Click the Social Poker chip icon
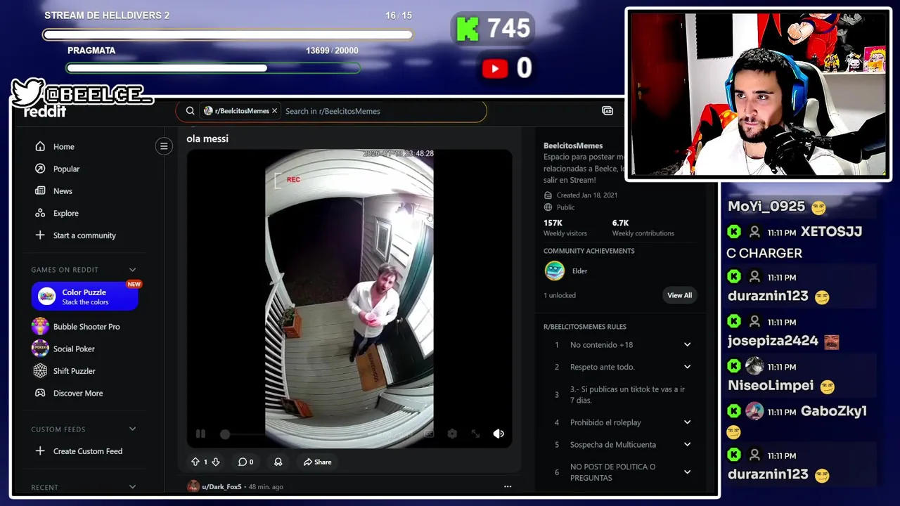900x506 pixels. tap(40, 349)
